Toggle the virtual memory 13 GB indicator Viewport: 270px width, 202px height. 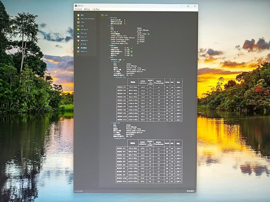click(131, 55)
